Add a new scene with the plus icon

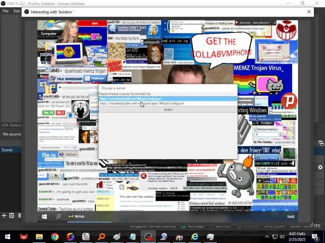(4, 215)
